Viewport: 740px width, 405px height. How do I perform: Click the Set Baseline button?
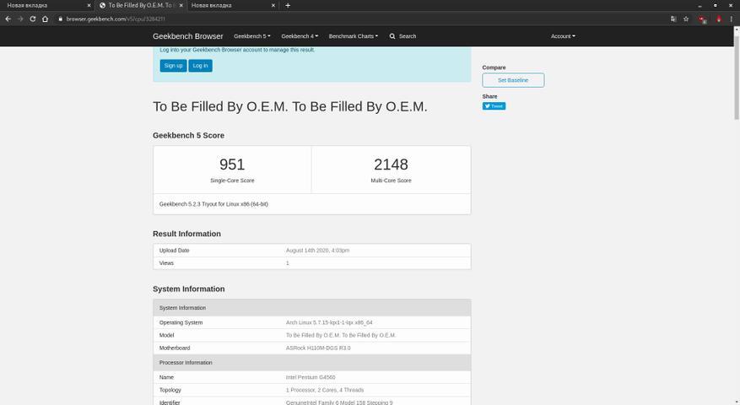(513, 80)
